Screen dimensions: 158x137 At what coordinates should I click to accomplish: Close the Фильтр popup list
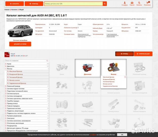coord(125,77)
